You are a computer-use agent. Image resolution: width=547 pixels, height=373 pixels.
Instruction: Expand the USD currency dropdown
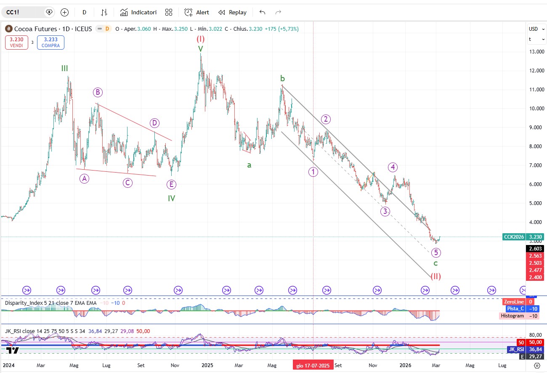click(x=536, y=29)
